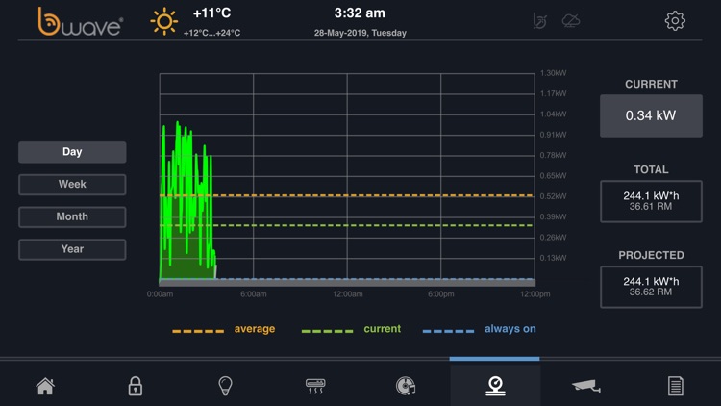The width and height of the screenshot is (721, 406).
Task: Switch chart to Week view
Action: pos(72,184)
